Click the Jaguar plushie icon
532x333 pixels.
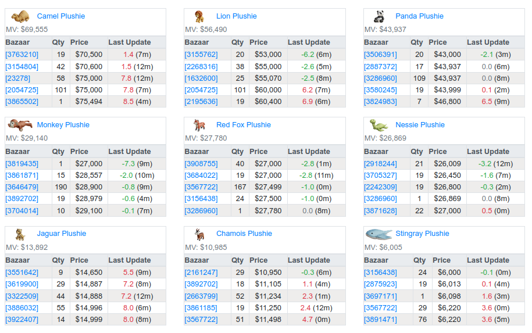point(20,234)
